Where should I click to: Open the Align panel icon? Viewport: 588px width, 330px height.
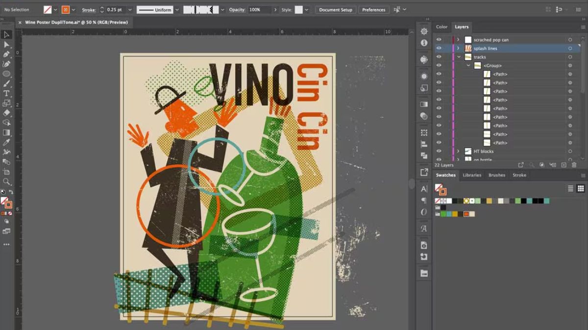(424, 144)
